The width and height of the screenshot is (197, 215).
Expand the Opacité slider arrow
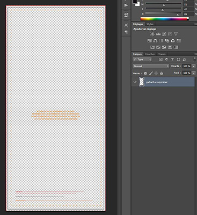click(194, 66)
